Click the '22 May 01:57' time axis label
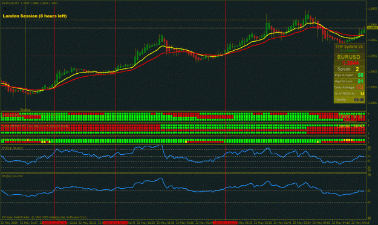 pos(30,223)
